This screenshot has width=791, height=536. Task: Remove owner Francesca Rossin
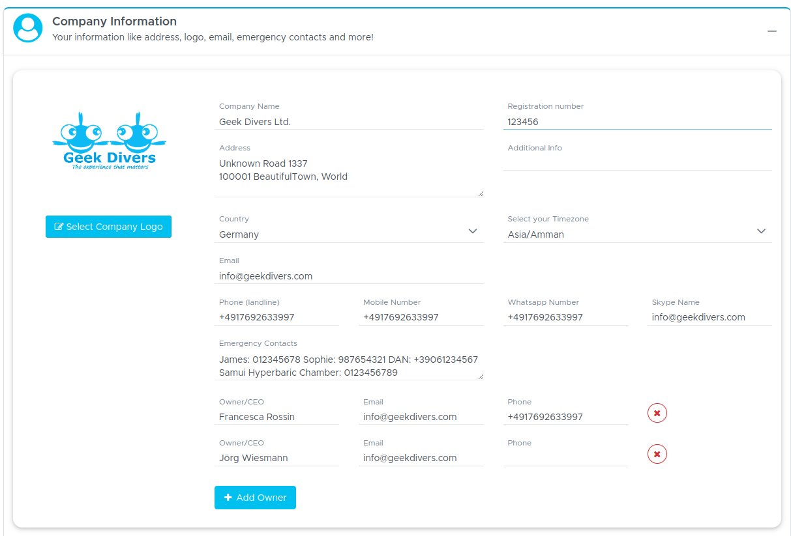(657, 413)
